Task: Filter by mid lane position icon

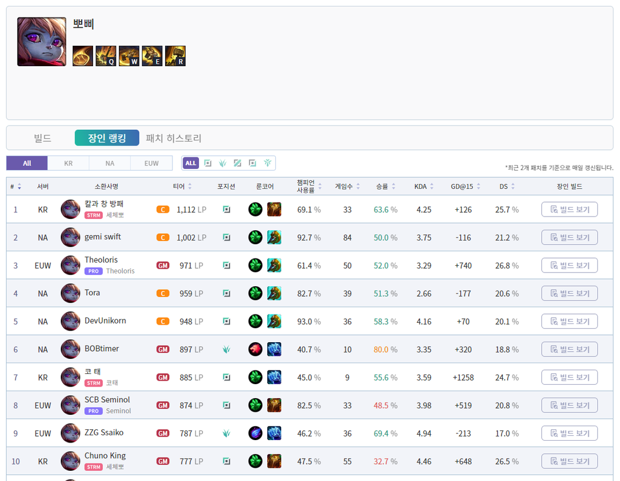Action: tap(238, 163)
